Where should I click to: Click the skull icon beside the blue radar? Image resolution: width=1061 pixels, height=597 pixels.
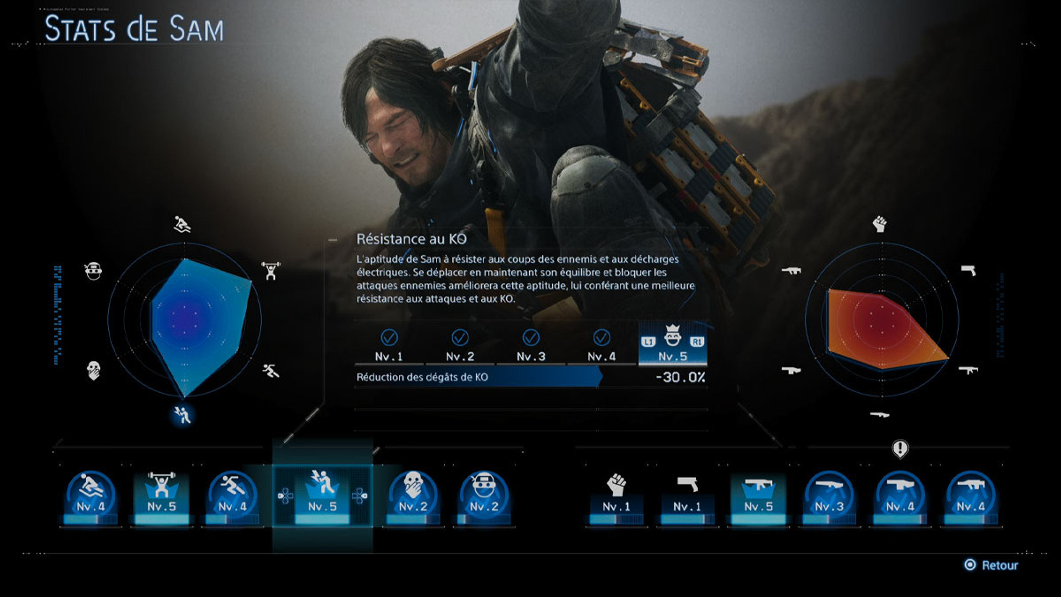[x=93, y=371]
